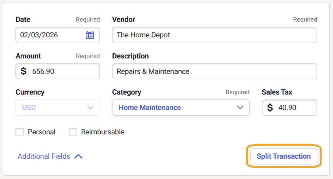Tick the Personal checkbox

tap(19, 132)
